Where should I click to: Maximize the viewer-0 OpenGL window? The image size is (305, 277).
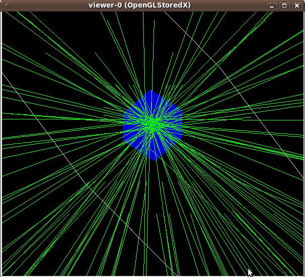click(x=284, y=6)
